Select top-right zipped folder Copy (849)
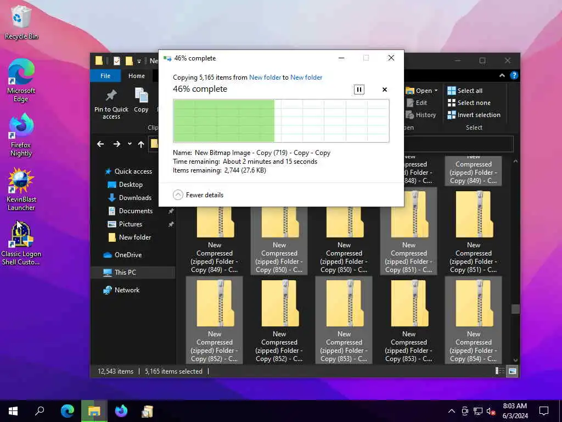 [x=474, y=171]
